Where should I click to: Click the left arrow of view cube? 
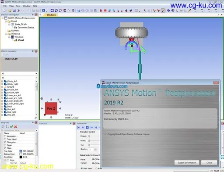pos(42,108)
